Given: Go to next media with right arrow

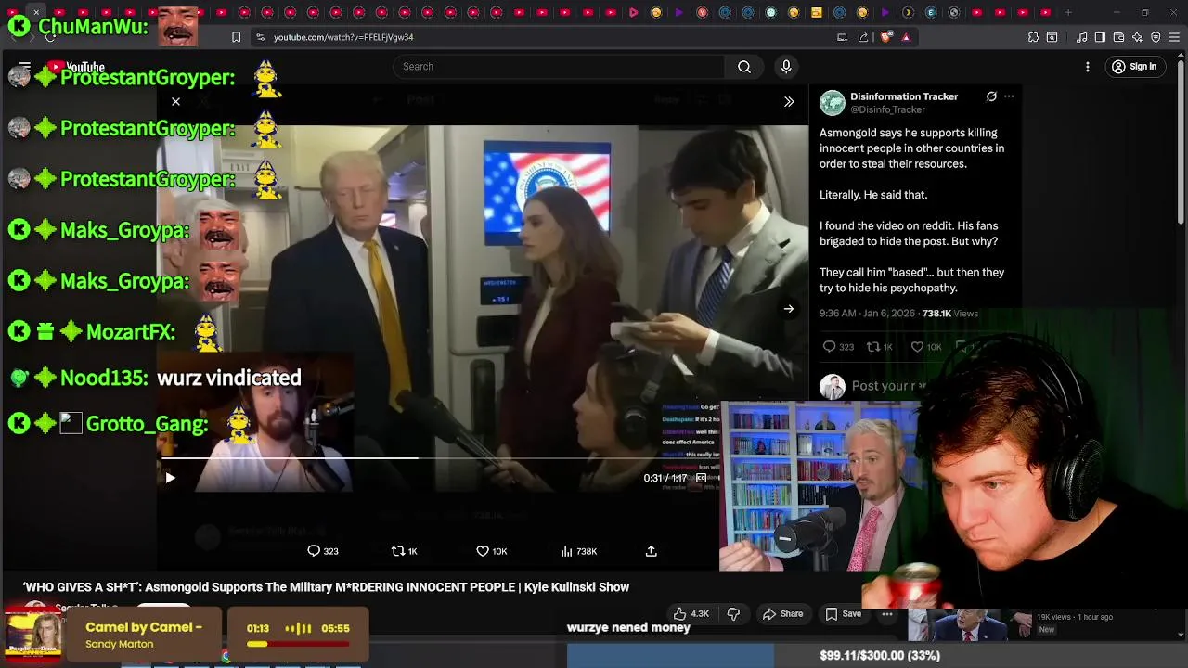Looking at the screenshot, I should [788, 309].
